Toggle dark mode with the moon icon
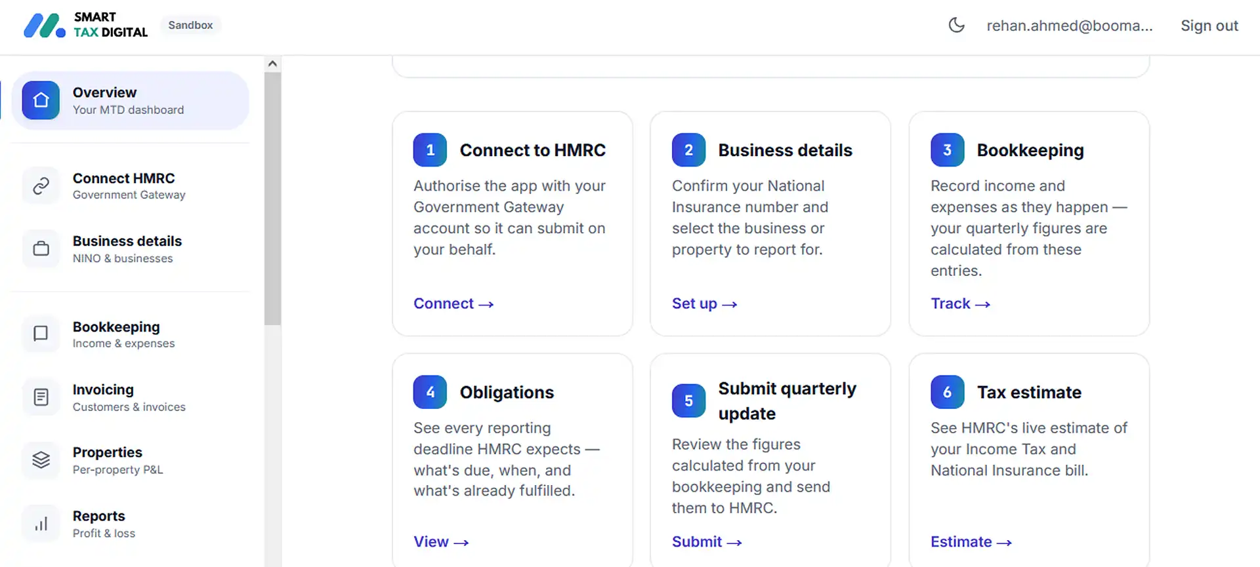Image resolution: width=1260 pixels, height=567 pixels. [956, 26]
